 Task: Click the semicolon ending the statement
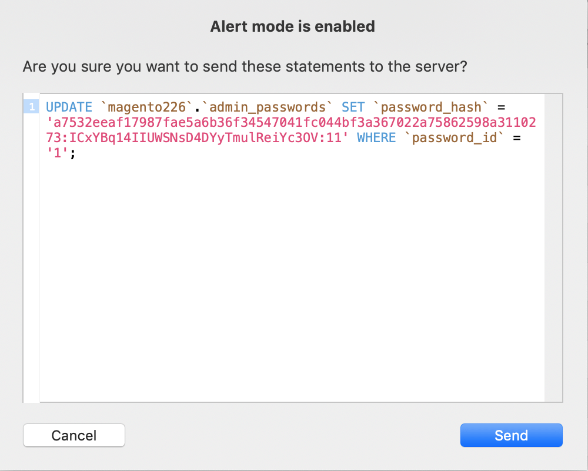[x=73, y=154]
